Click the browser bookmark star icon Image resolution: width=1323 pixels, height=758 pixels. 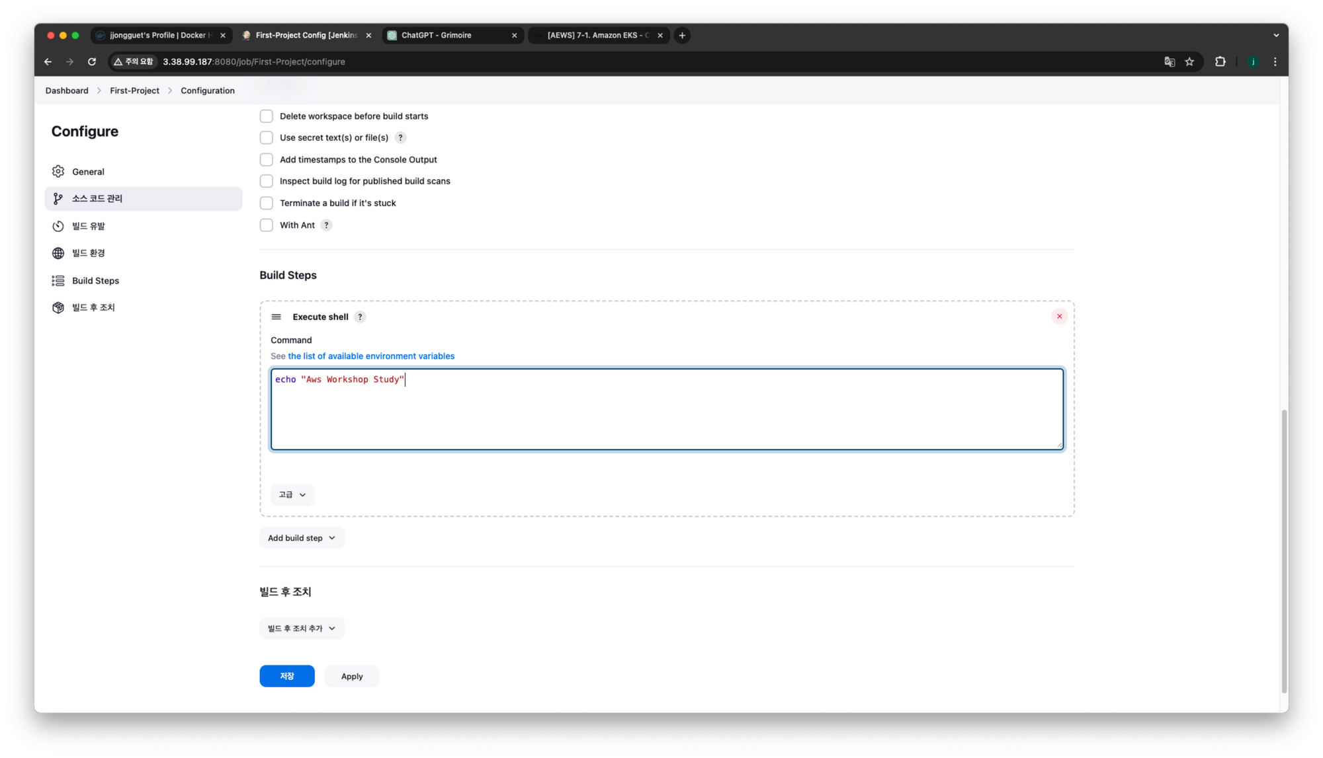point(1189,61)
